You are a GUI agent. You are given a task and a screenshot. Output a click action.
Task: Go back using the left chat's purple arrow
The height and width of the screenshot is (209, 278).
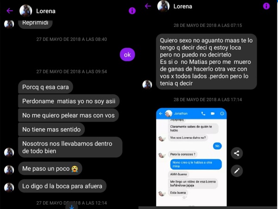tap(10, 11)
